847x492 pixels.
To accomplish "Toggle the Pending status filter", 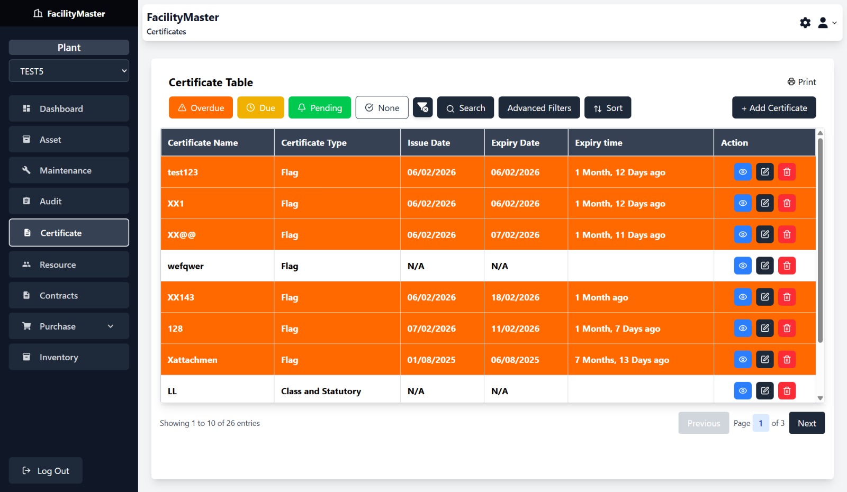I will tap(319, 107).
